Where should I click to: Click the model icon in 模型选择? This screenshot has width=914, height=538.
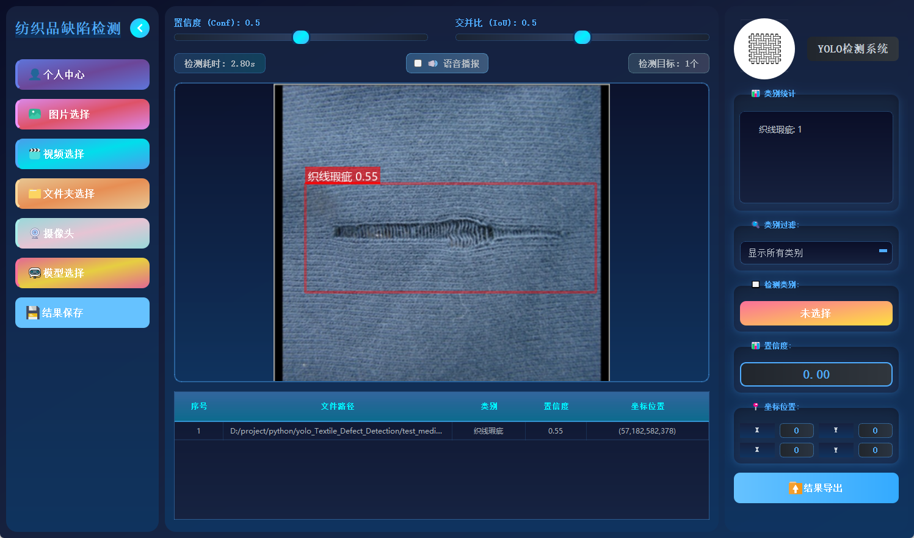click(x=35, y=273)
